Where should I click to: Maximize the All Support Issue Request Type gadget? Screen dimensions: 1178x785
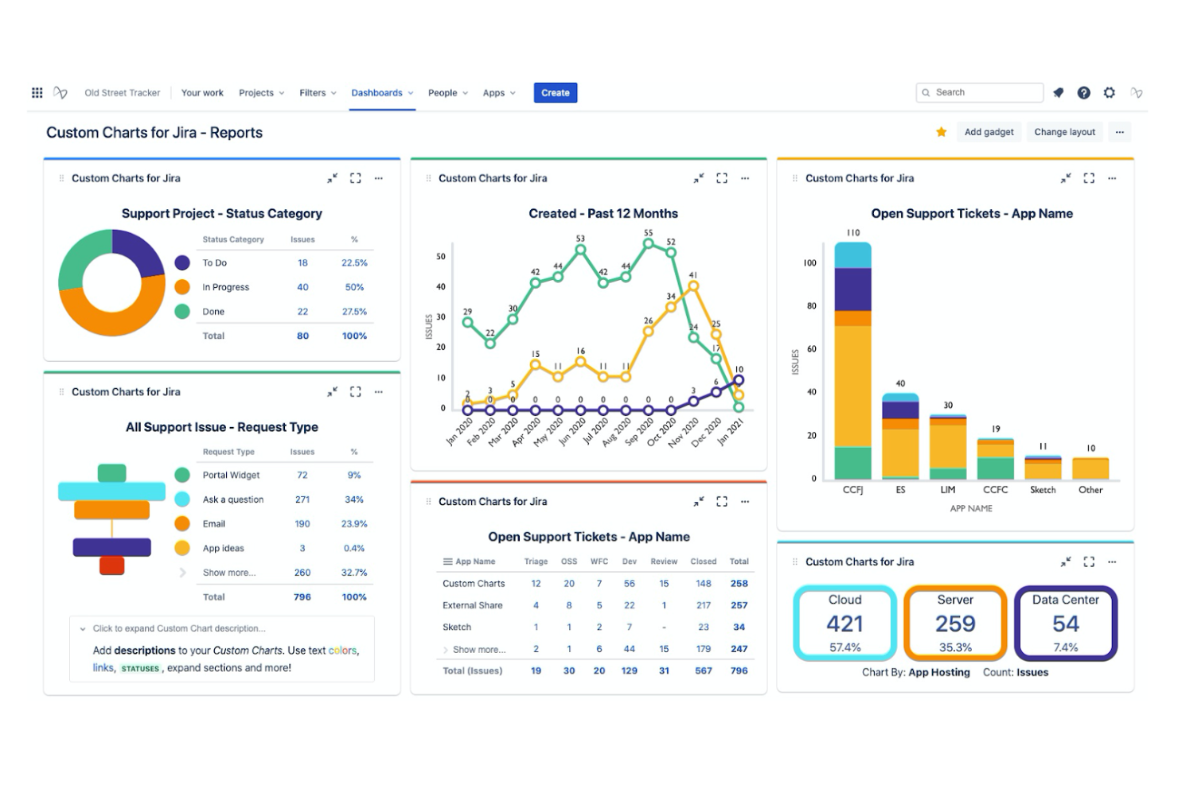point(355,391)
